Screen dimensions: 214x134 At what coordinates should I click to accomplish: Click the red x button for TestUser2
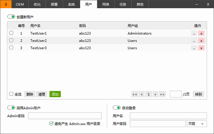coord(201,41)
